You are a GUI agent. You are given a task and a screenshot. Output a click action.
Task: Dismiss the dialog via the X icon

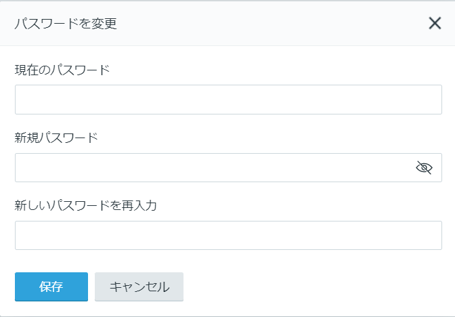[x=435, y=23]
